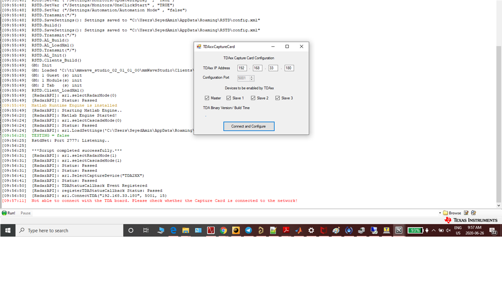Image resolution: width=502 pixels, height=282 pixels.
Task: Click the Pause script button
Action: [26, 213]
